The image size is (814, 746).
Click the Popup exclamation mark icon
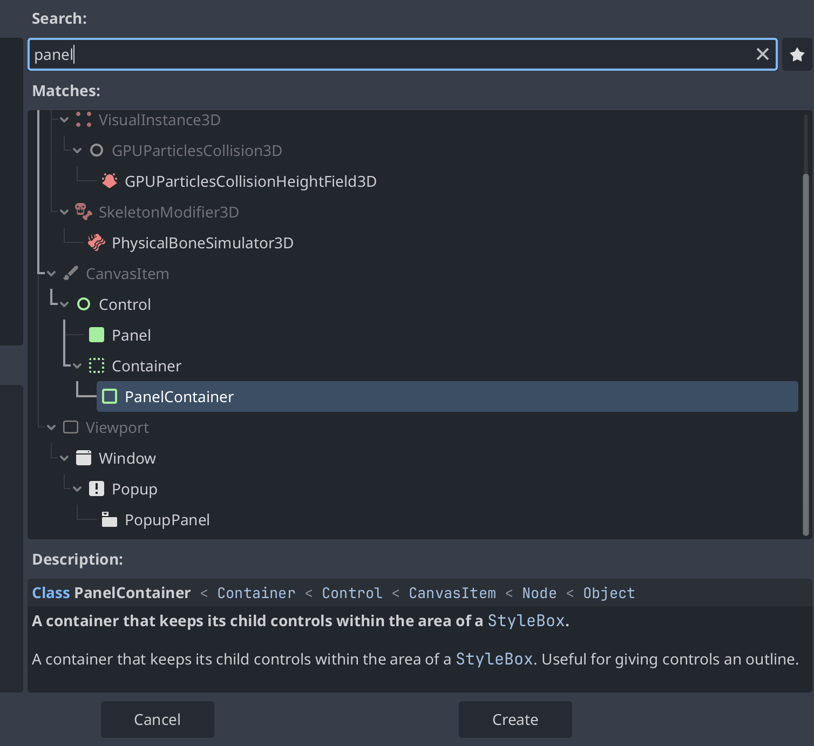click(x=96, y=489)
